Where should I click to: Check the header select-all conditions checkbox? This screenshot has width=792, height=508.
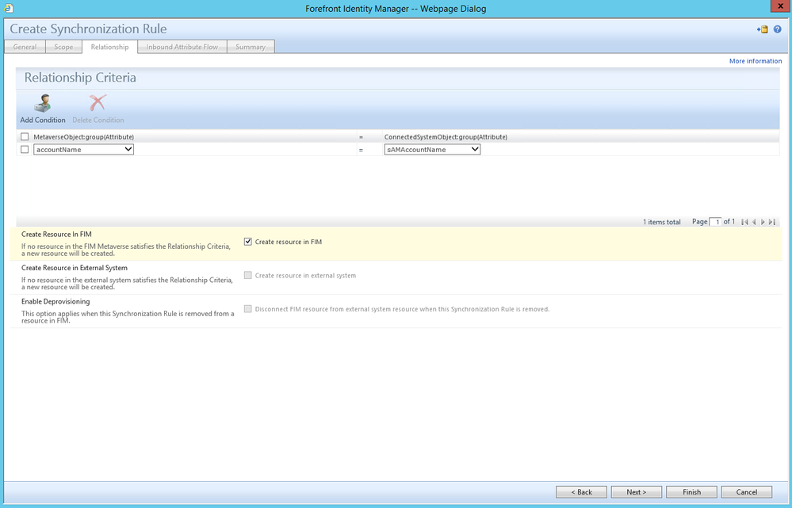pos(25,137)
